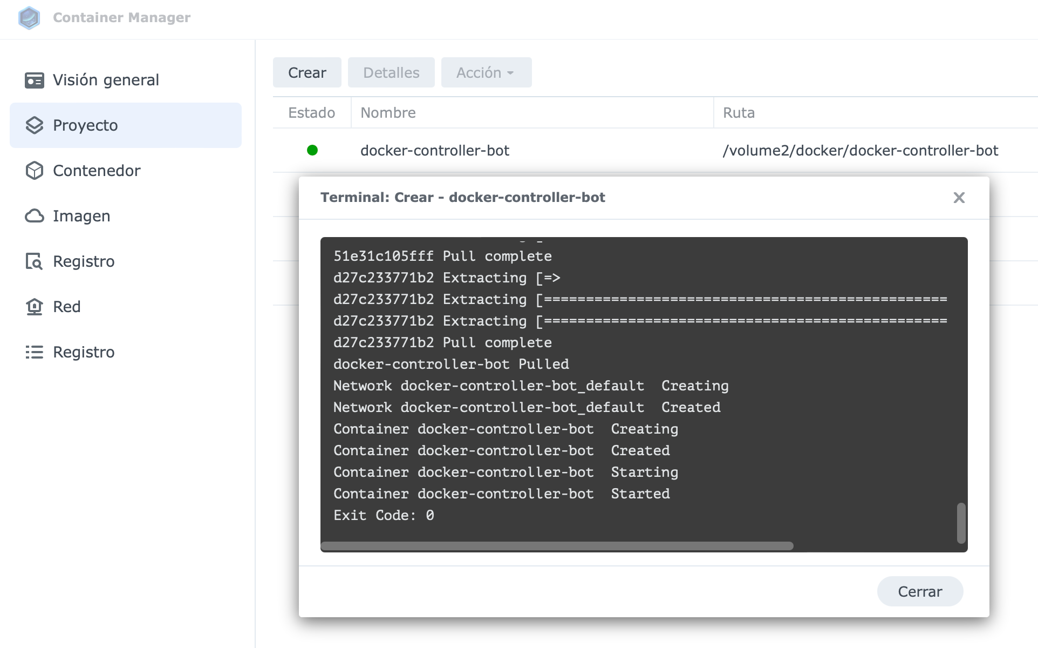Open the Imagen section
Image resolution: width=1038 pixels, height=648 pixels.
pyautogui.click(x=126, y=216)
